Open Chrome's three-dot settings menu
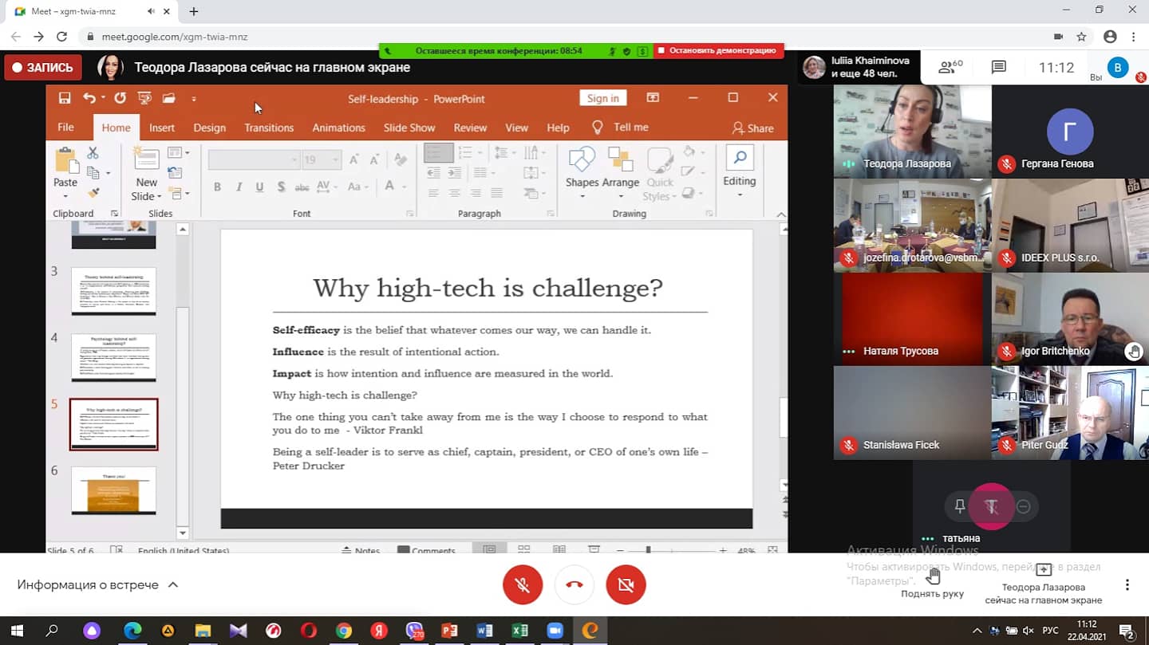 coord(1133,37)
